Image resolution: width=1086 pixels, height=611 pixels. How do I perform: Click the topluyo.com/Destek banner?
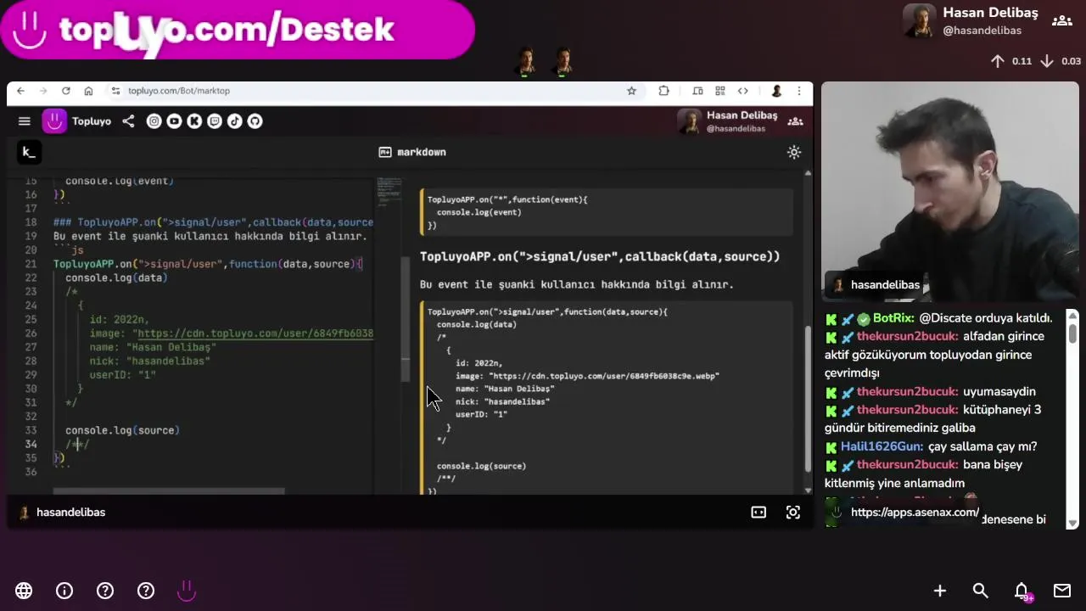point(238,30)
